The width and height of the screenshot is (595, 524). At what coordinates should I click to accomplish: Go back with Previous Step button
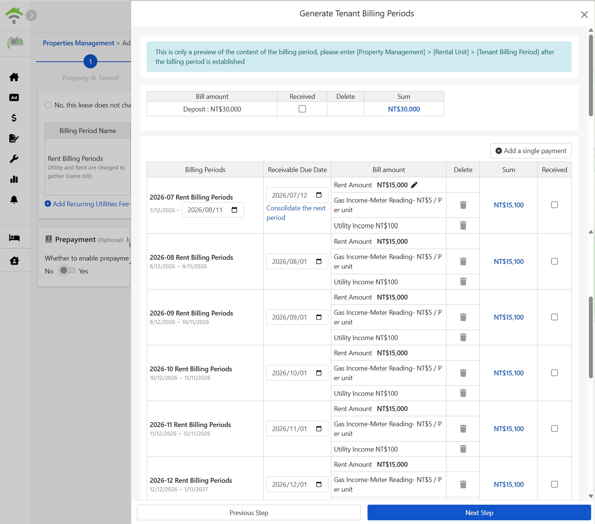coord(249,512)
